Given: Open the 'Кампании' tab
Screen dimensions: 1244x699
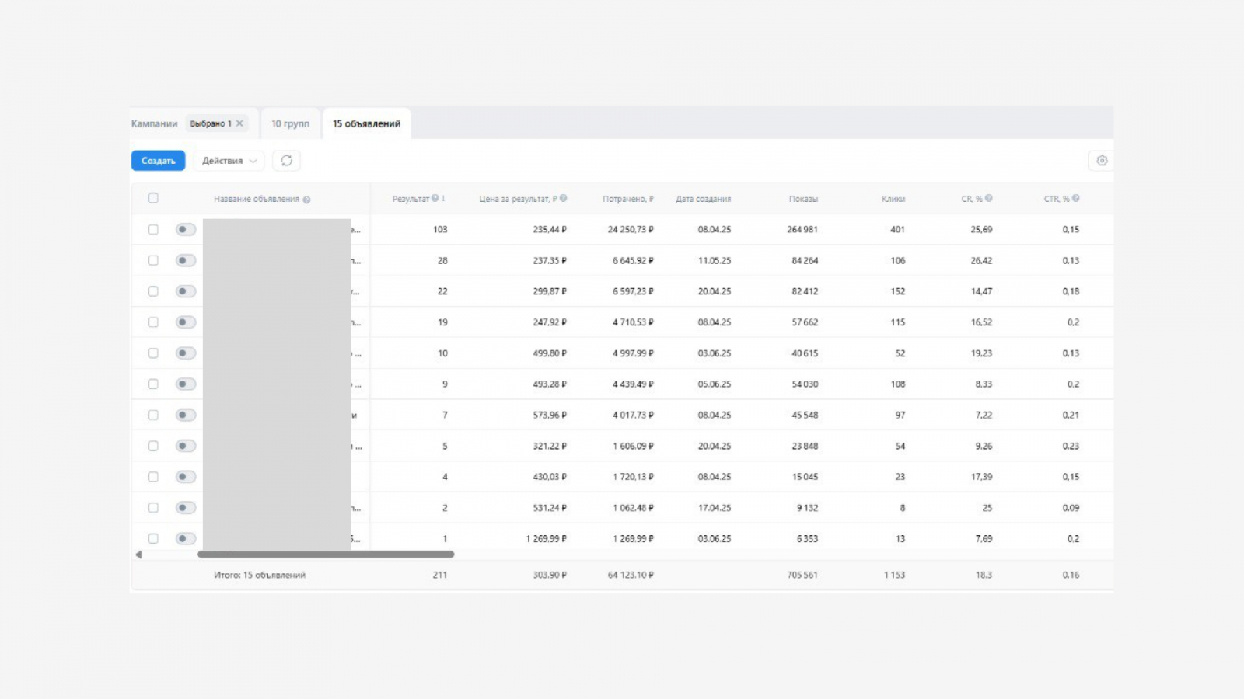Looking at the screenshot, I should coord(154,123).
